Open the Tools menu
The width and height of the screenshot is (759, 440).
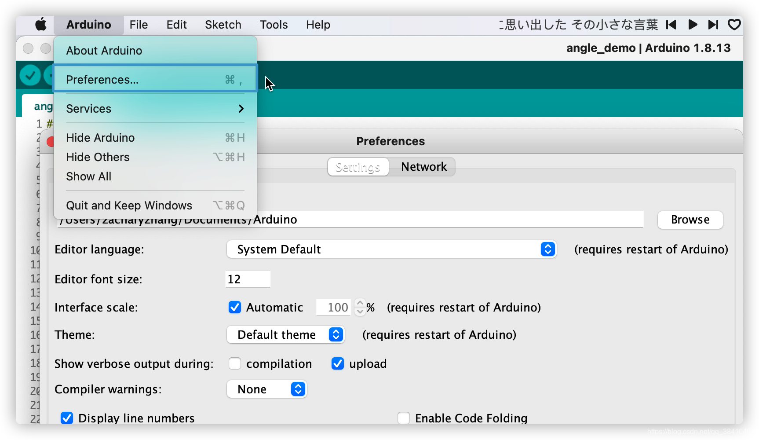point(274,25)
